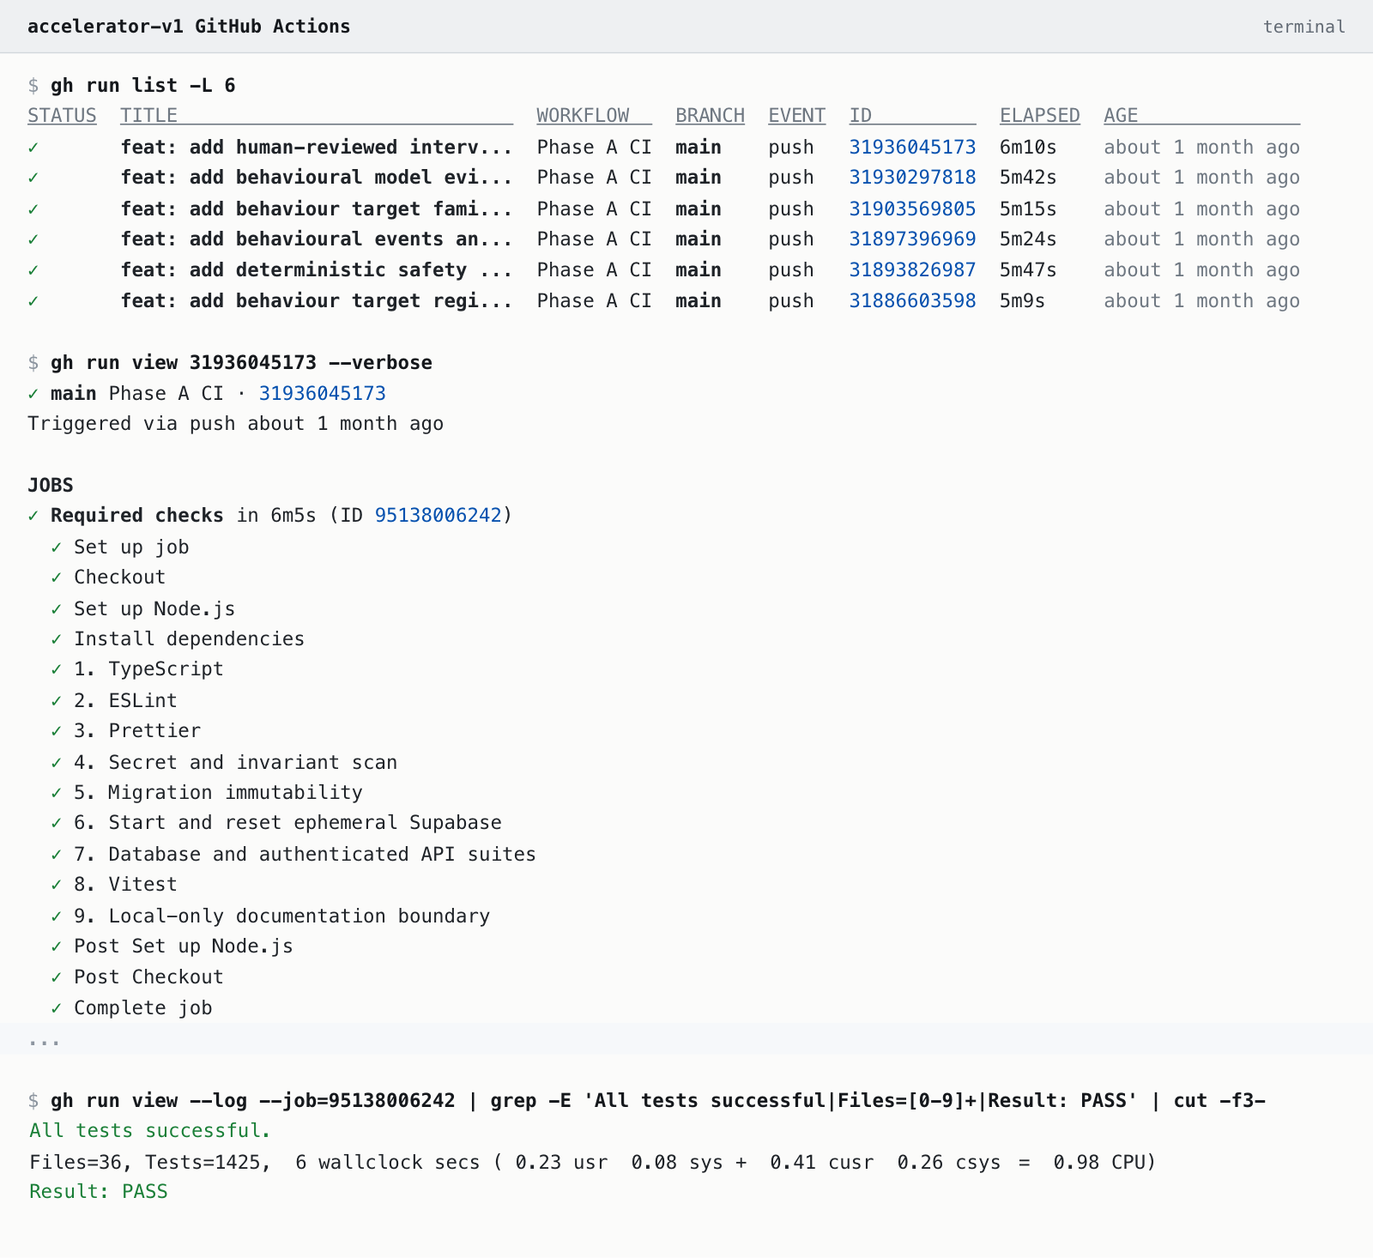1373x1258 pixels.
Task: Click the 'terminal' label in the header
Action: (1303, 27)
